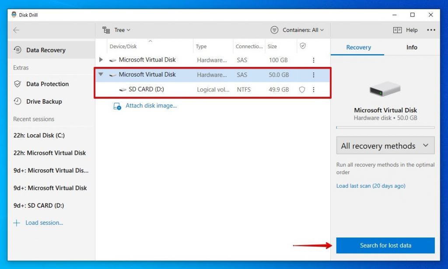Open Load last scan link
The width and height of the screenshot is (448, 269).
385,186
